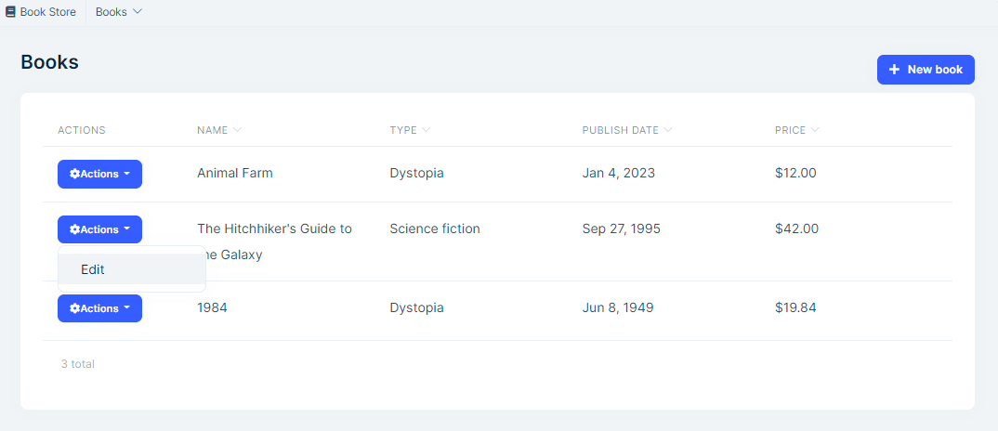Collapse Actions dropdown for Hitchhiker's Guide
The width and height of the screenshot is (998, 431).
99,229
